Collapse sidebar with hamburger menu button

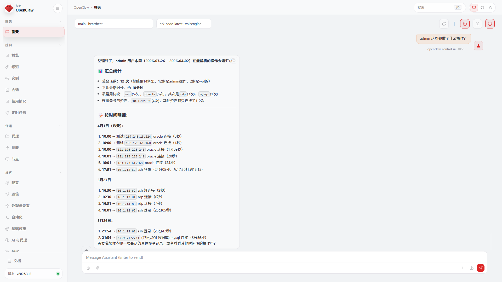tap(58, 8)
